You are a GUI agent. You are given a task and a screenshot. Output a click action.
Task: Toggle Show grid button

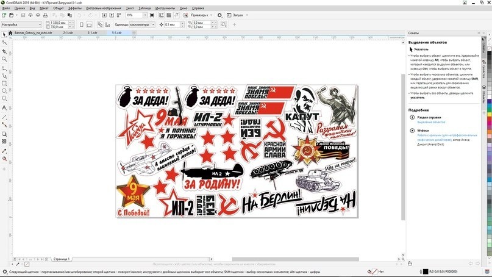click(169, 15)
